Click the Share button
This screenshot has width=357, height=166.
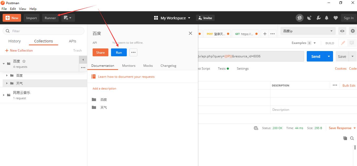100,52
